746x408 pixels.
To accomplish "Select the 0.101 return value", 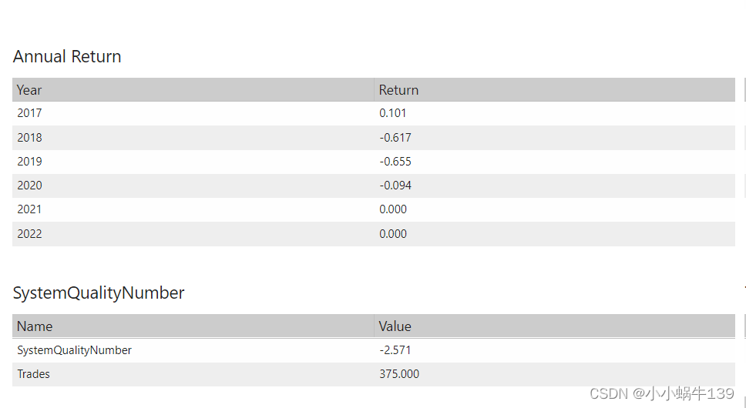I will [392, 113].
